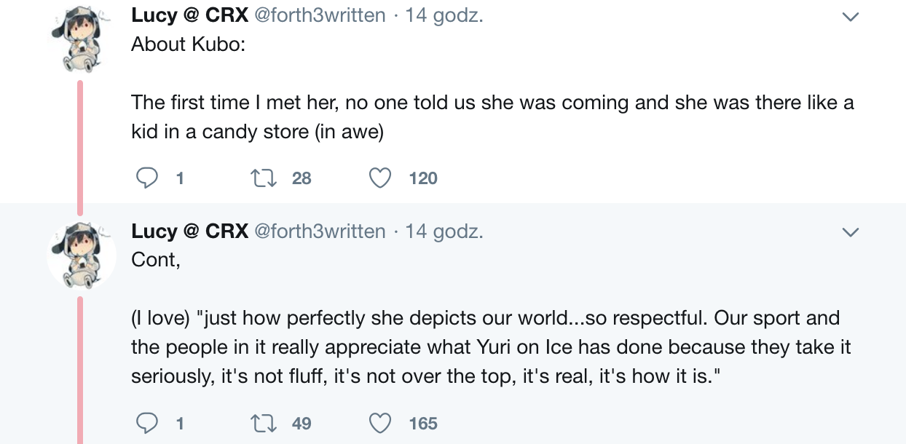
Task: Like the tweet with 165 likes
Action: [x=380, y=423]
